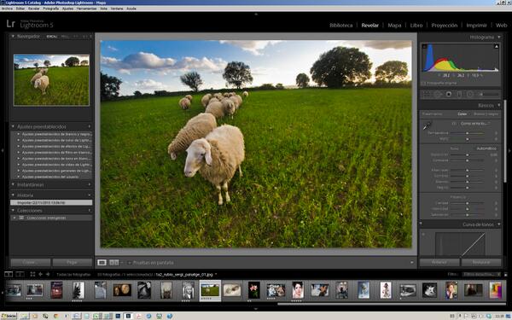The width and height of the screenshot is (512, 320).
Task: Switch to Proyección module
Action: [445, 25]
